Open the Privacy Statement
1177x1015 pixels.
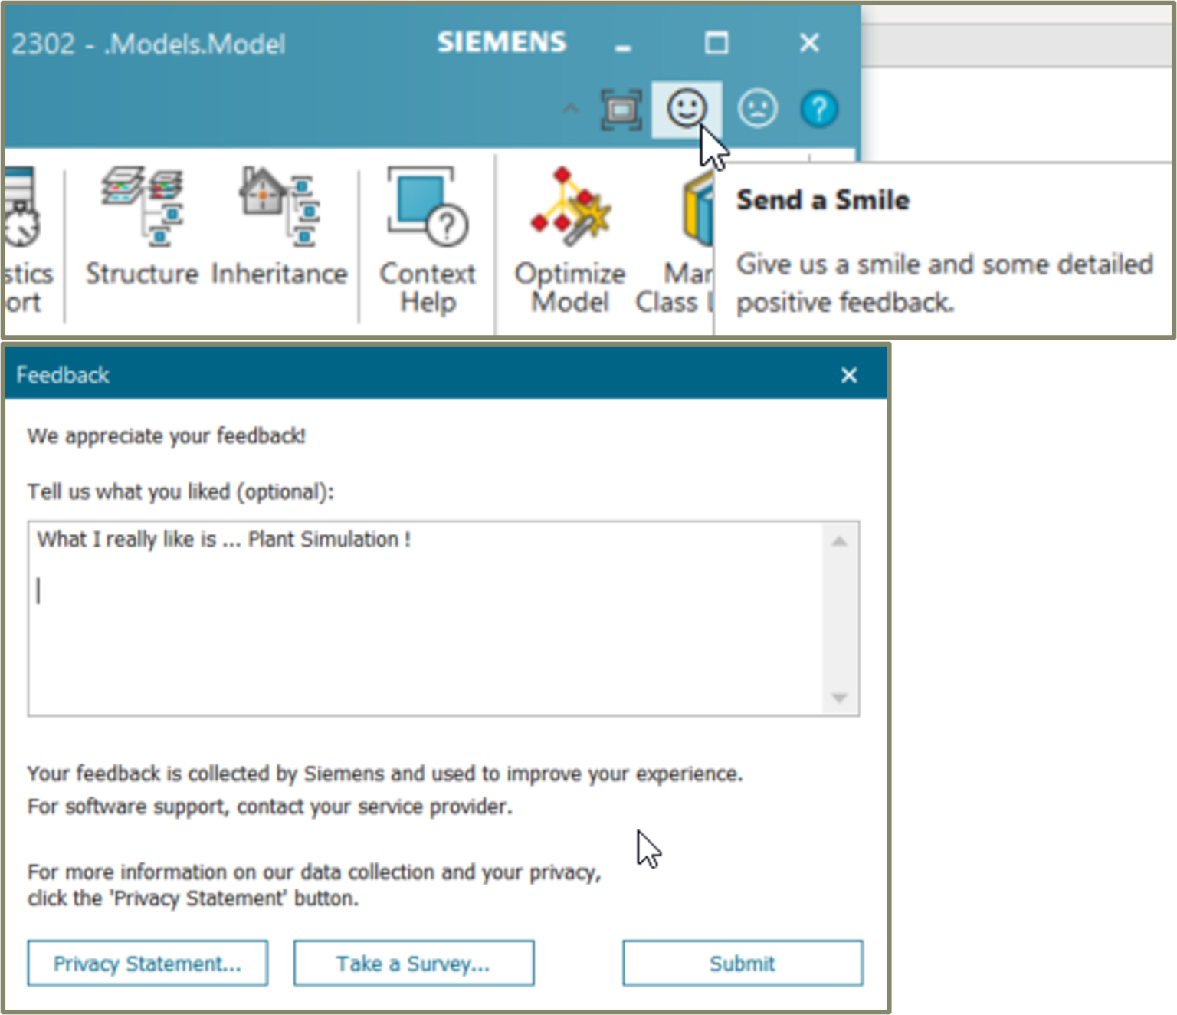click(147, 964)
